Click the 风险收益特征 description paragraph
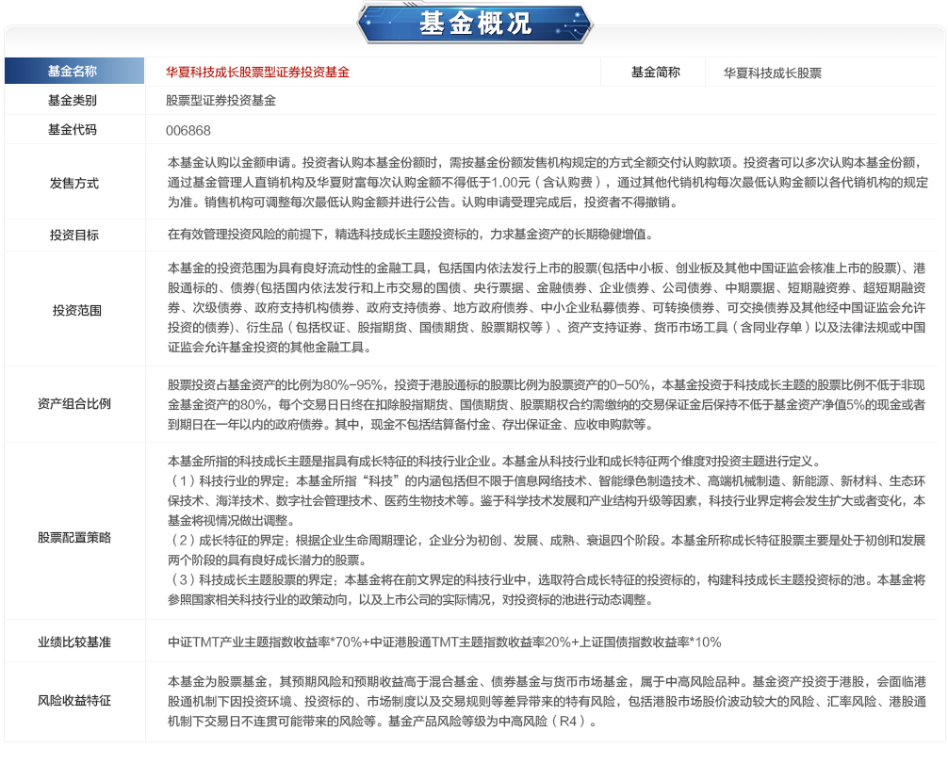The width and height of the screenshot is (948, 764). pos(545,702)
